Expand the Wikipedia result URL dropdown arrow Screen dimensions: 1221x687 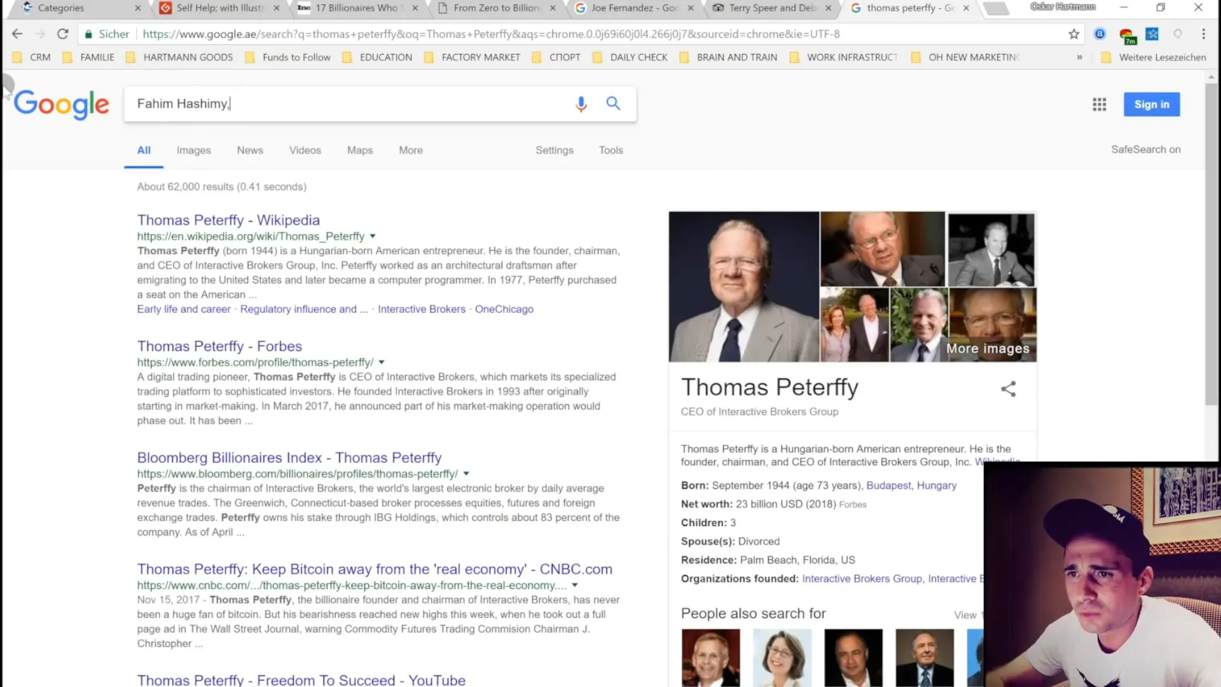coord(373,237)
